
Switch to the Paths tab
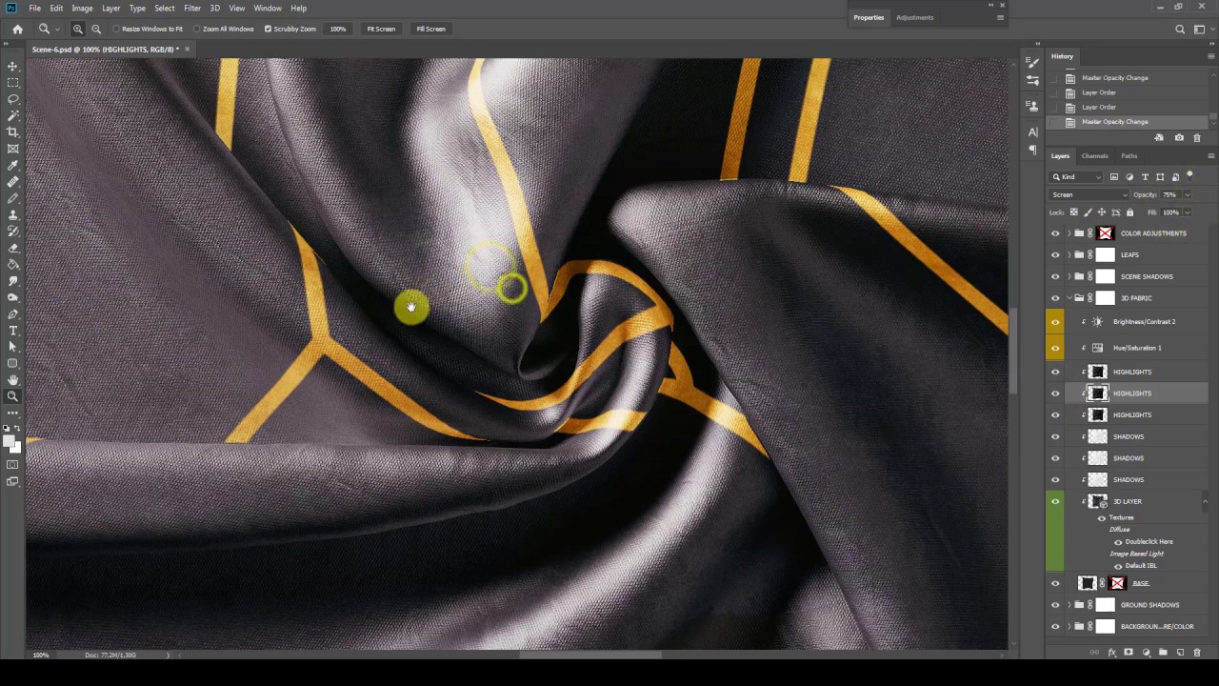click(1129, 156)
